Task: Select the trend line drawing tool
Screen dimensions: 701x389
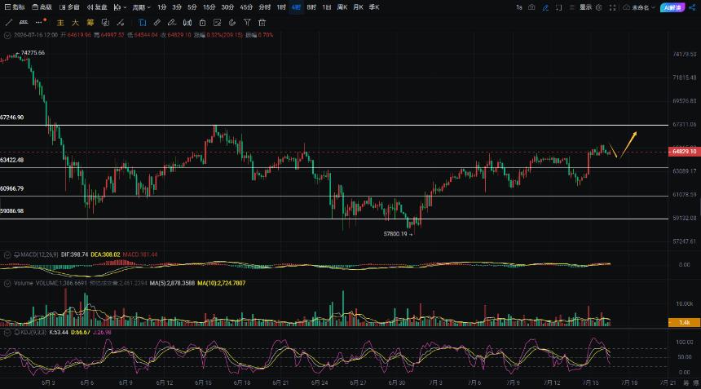Action: tap(8, 22)
